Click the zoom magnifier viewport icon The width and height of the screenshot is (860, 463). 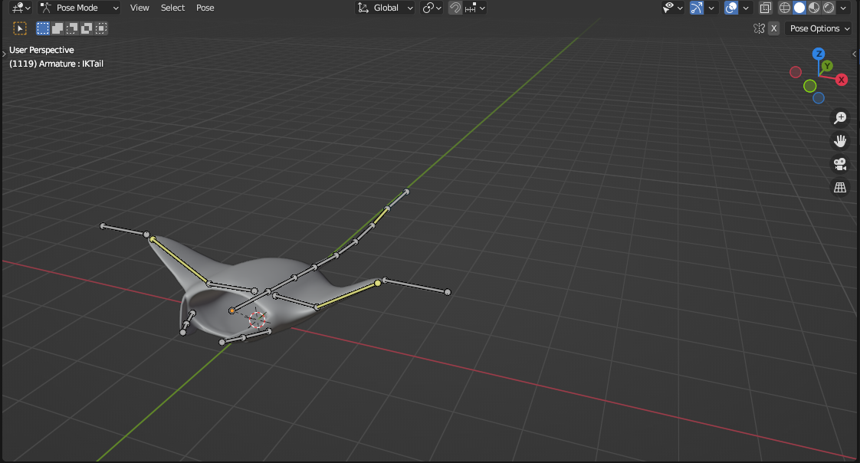click(840, 118)
